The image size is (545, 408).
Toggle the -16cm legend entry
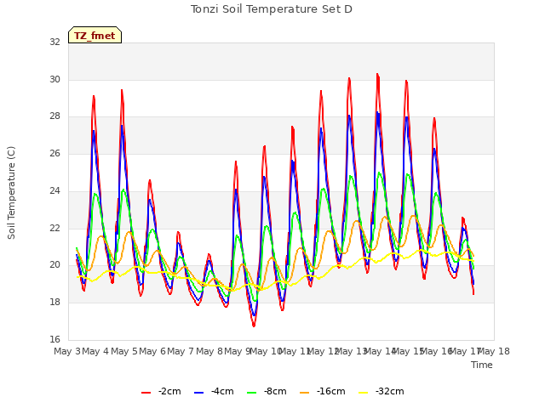[323, 391]
